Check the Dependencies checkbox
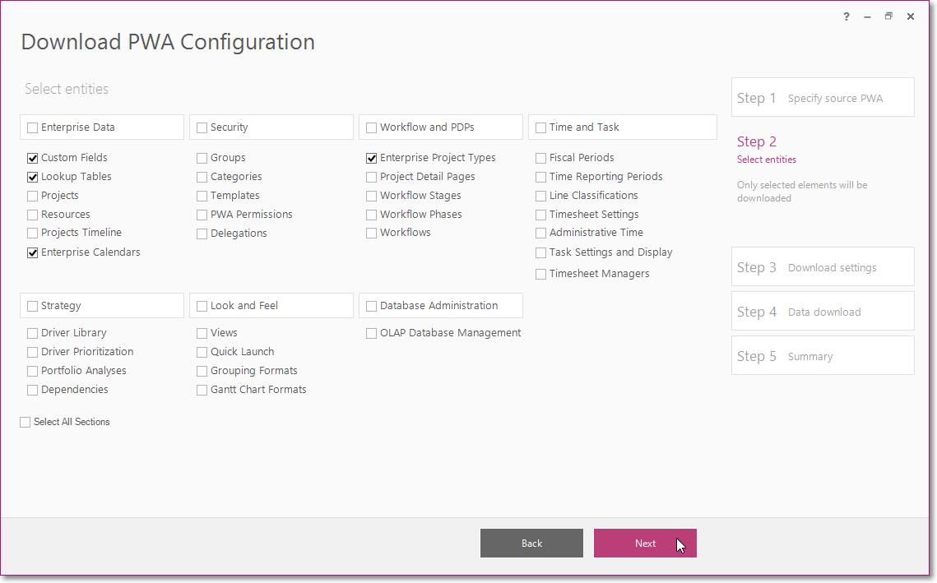 pyautogui.click(x=32, y=390)
